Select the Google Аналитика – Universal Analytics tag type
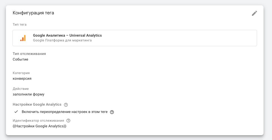Viewport: 272px width, 140px height. pos(135,38)
